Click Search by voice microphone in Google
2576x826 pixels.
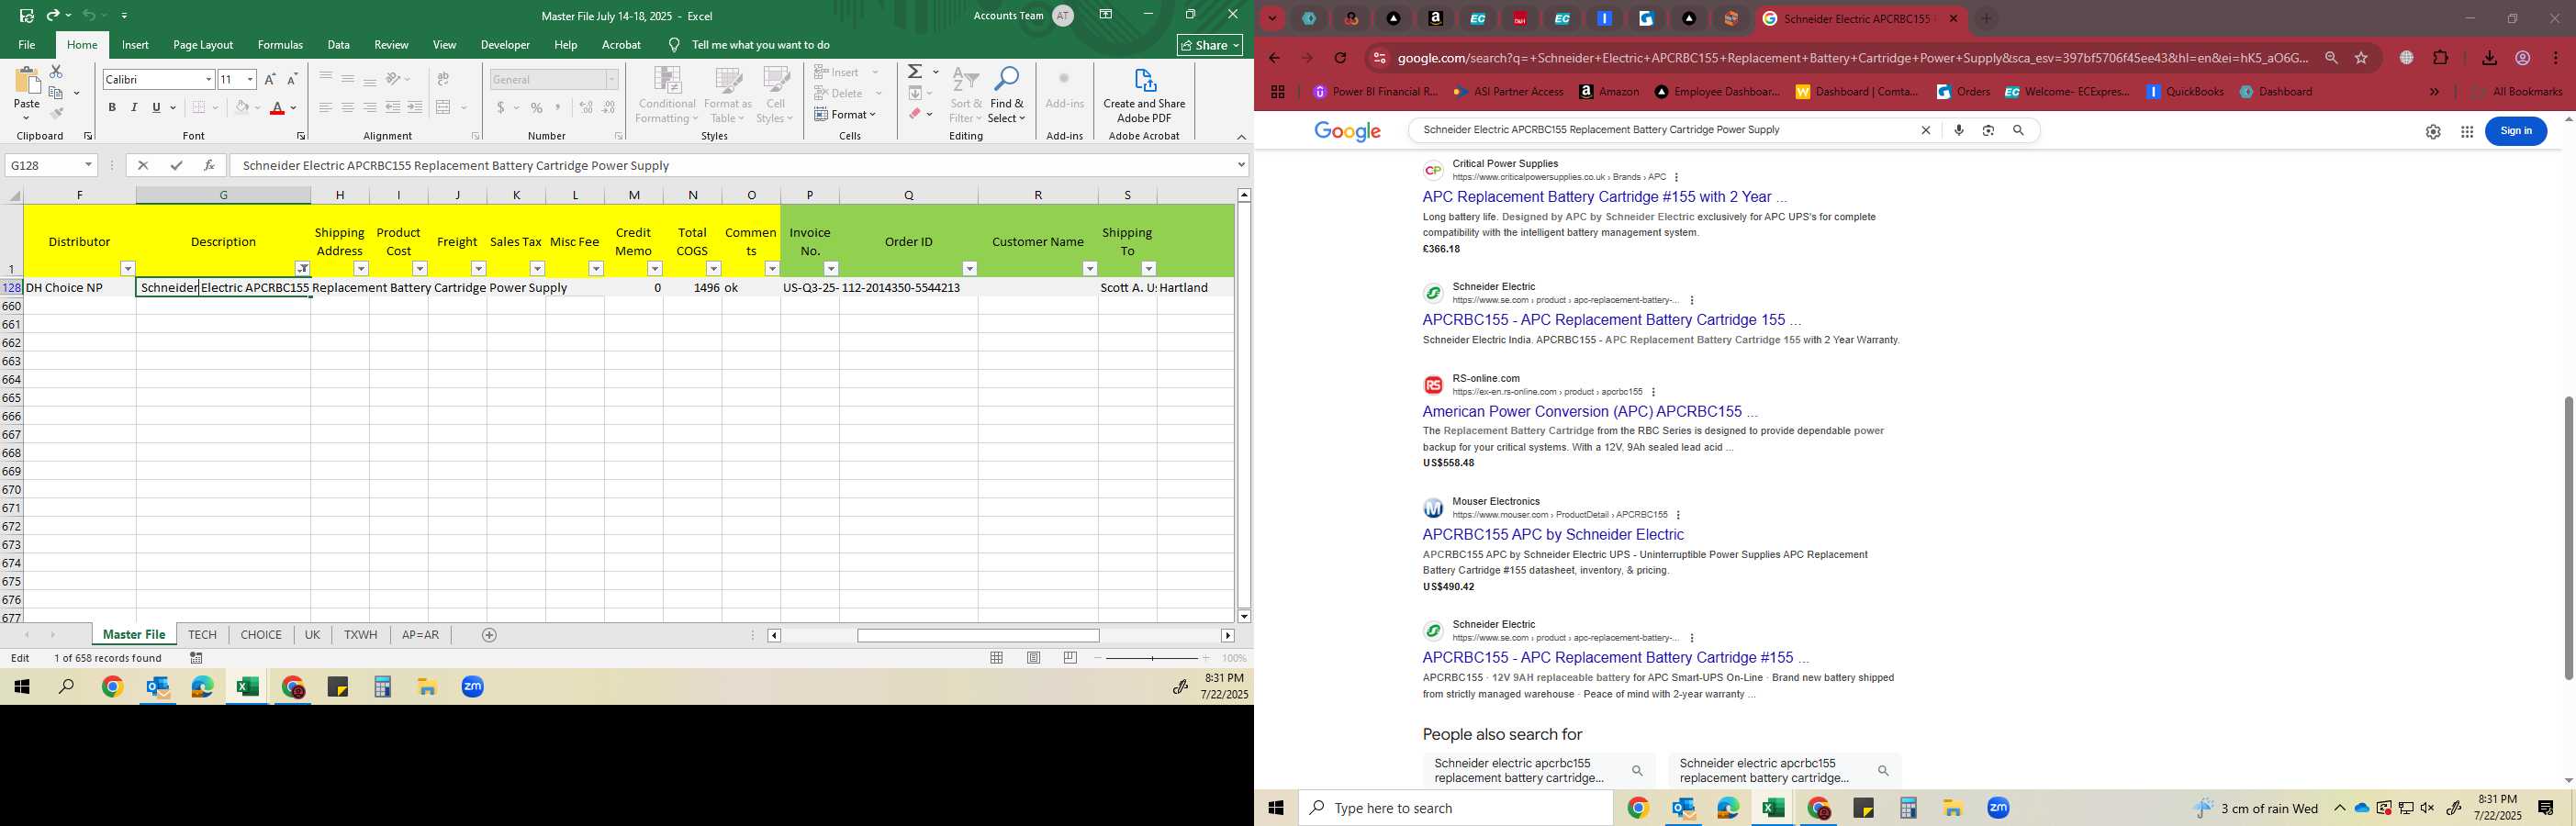click(x=1959, y=130)
